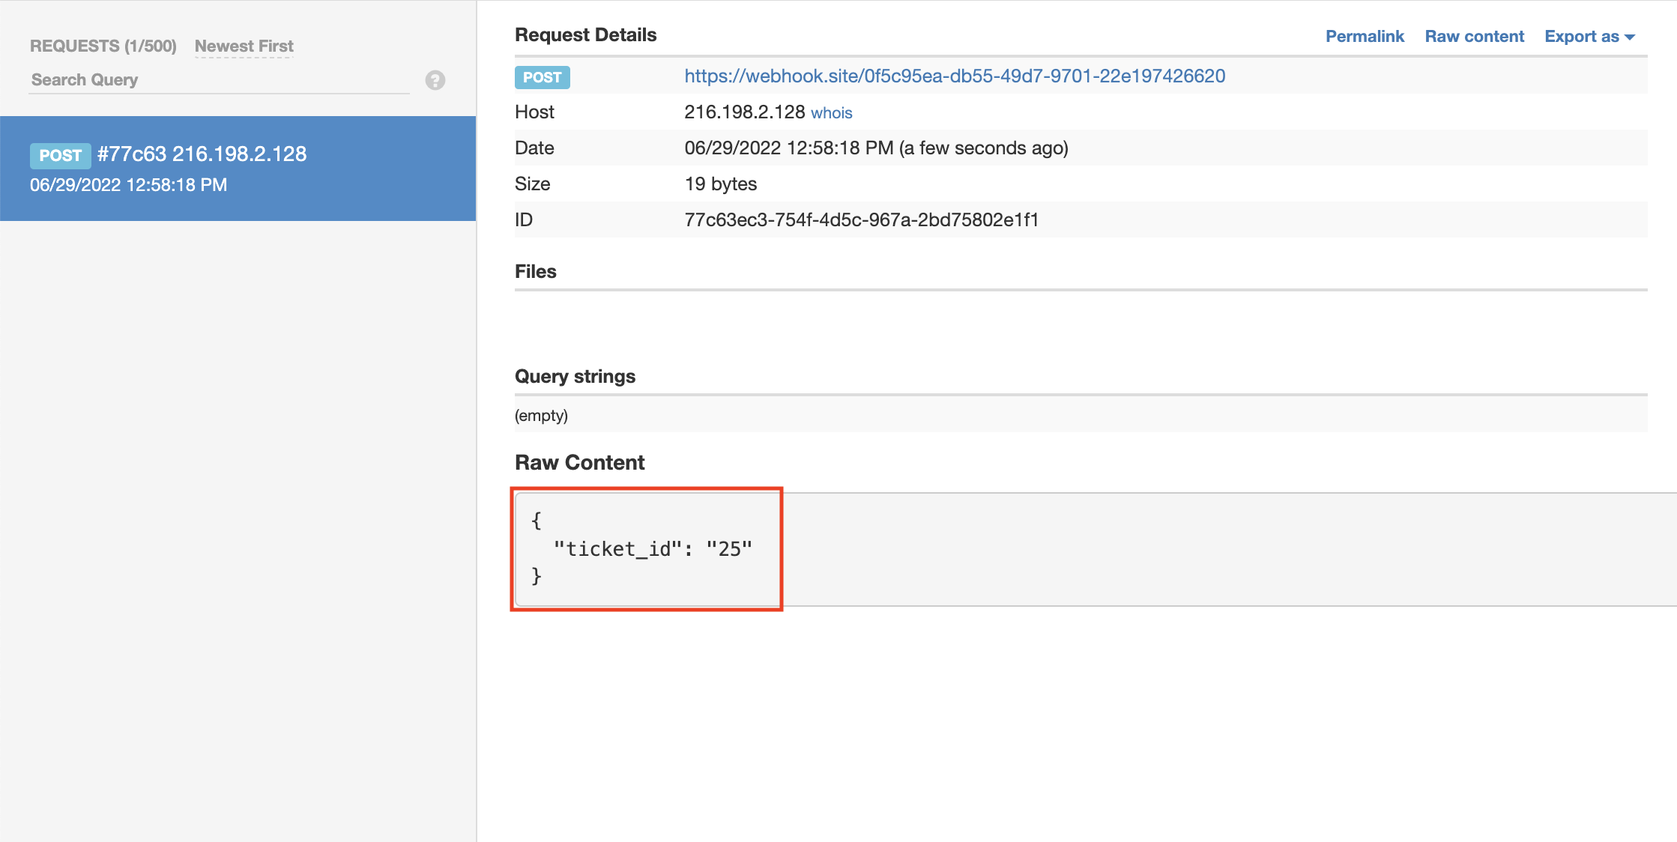Toggle the Newest First sort order

point(244,46)
